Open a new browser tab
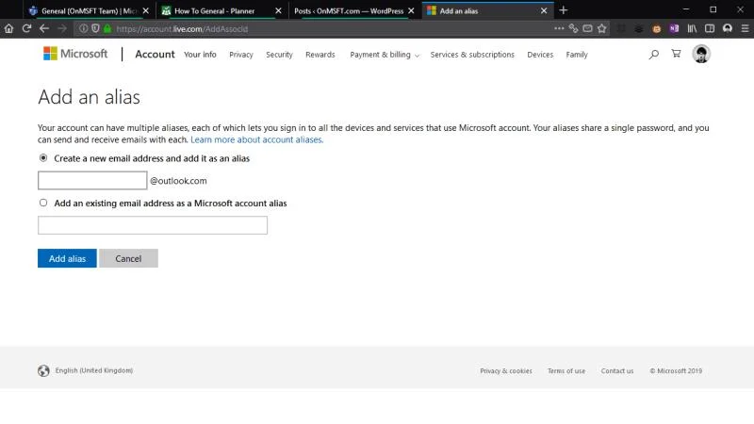754x424 pixels. (564, 10)
